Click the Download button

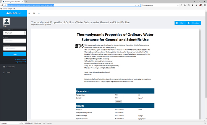point(193,23)
